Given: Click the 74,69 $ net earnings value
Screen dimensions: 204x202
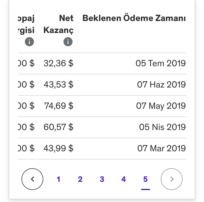Looking at the screenshot, I should 59,106.
